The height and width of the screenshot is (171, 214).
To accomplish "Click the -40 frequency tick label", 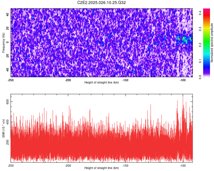I will [x=7, y=70].
